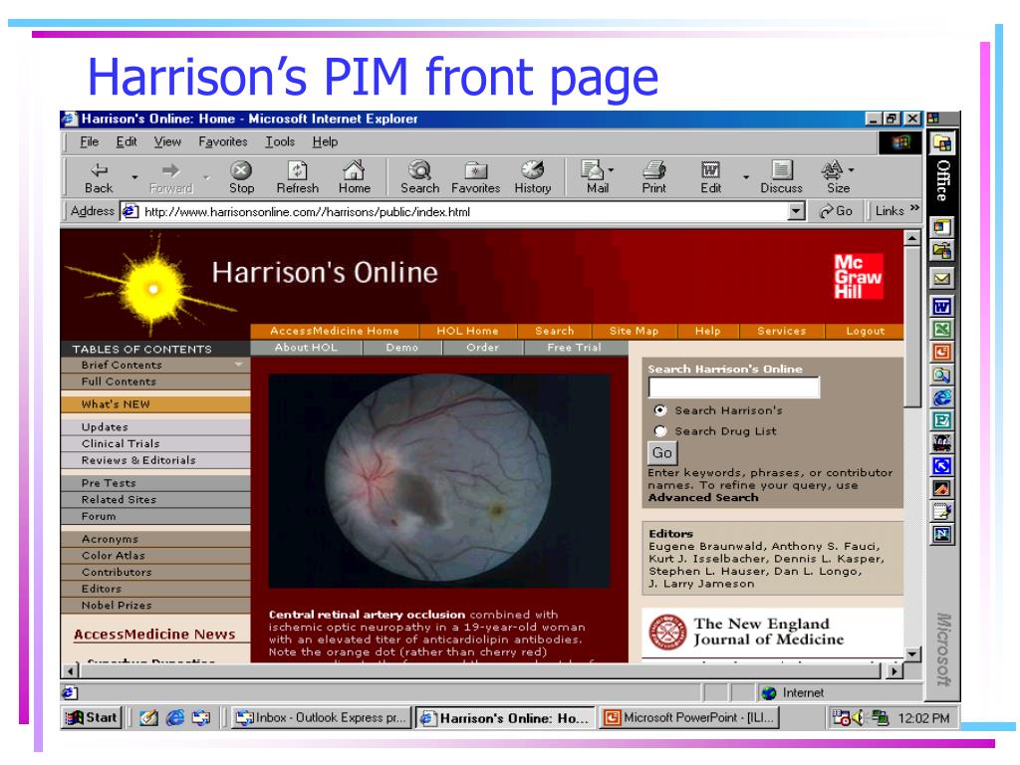Image resolution: width=1020 pixels, height=765 pixels.
Task: Click Free Trial link
Action: (x=575, y=348)
